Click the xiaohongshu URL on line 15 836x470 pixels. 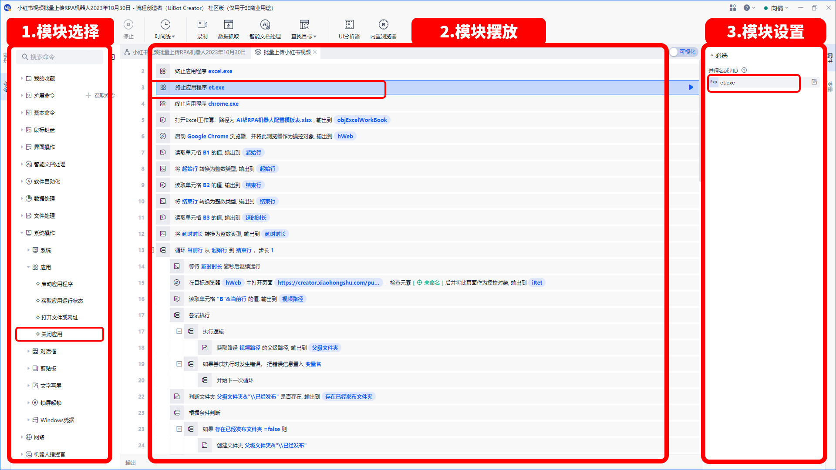click(329, 283)
